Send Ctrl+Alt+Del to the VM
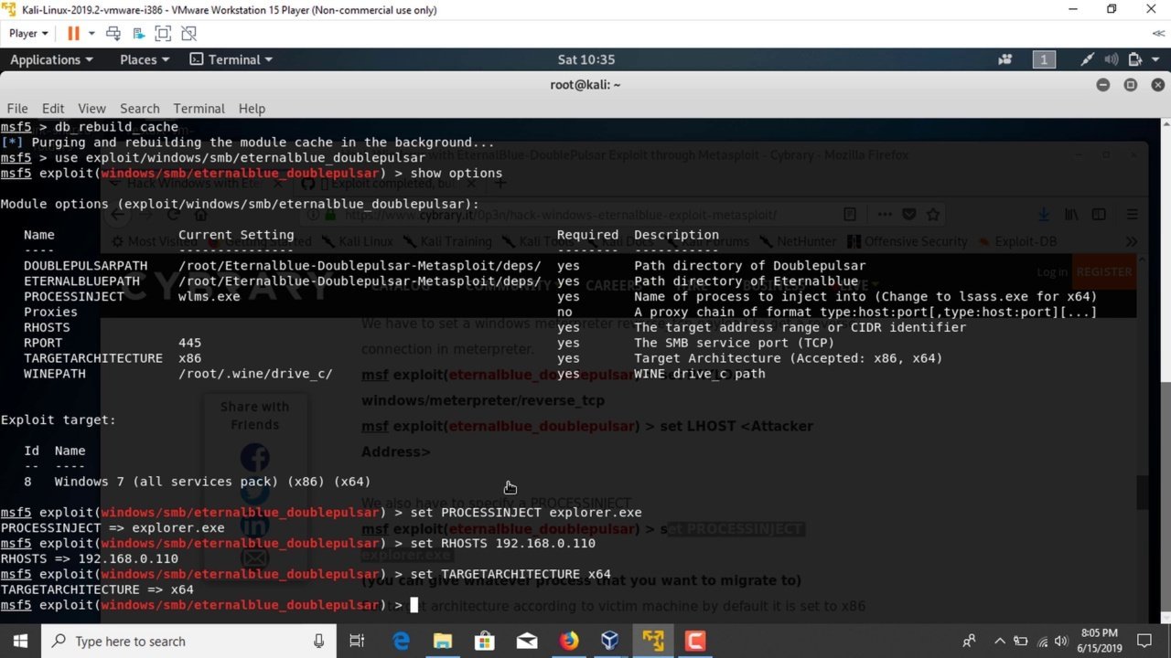1171x658 pixels. (113, 33)
